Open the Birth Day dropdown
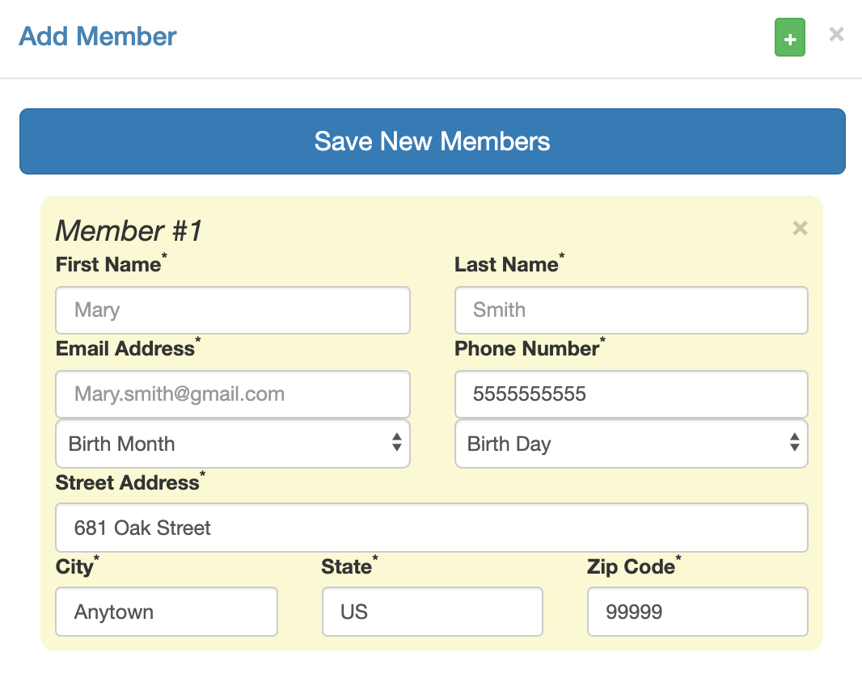 pos(631,444)
